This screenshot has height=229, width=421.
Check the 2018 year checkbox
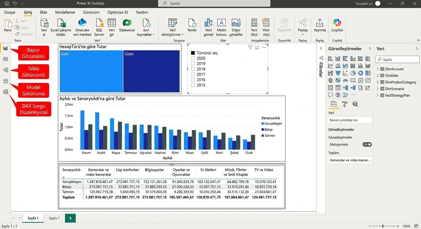pyautogui.click(x=193, y=69)
